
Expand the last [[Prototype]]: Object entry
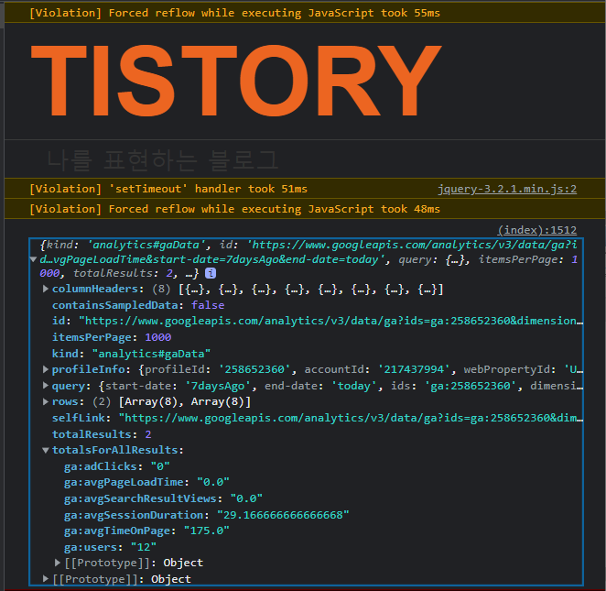[46, 578]
